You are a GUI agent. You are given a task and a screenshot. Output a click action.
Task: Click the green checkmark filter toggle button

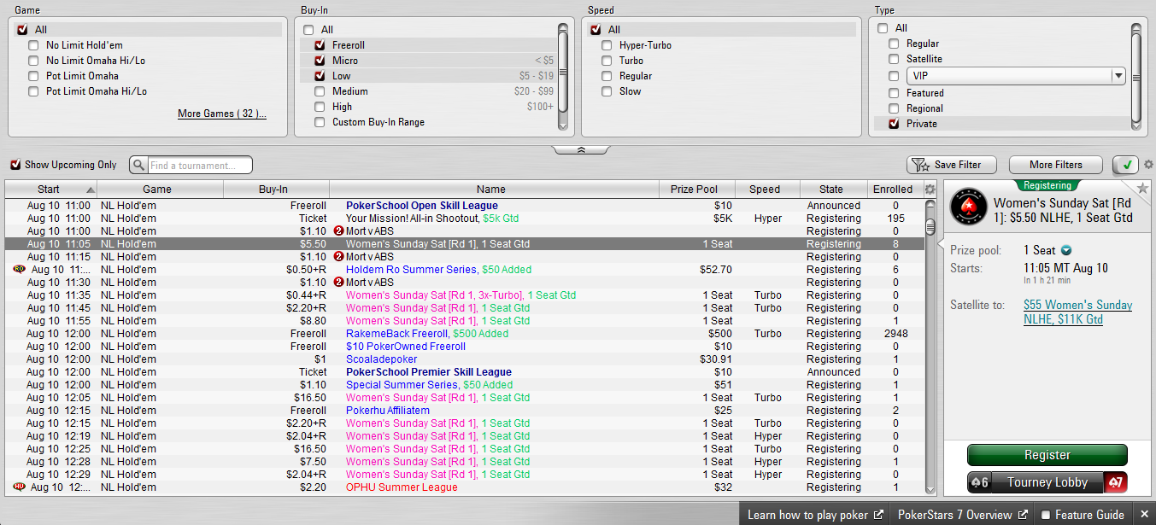point(1127,165)
